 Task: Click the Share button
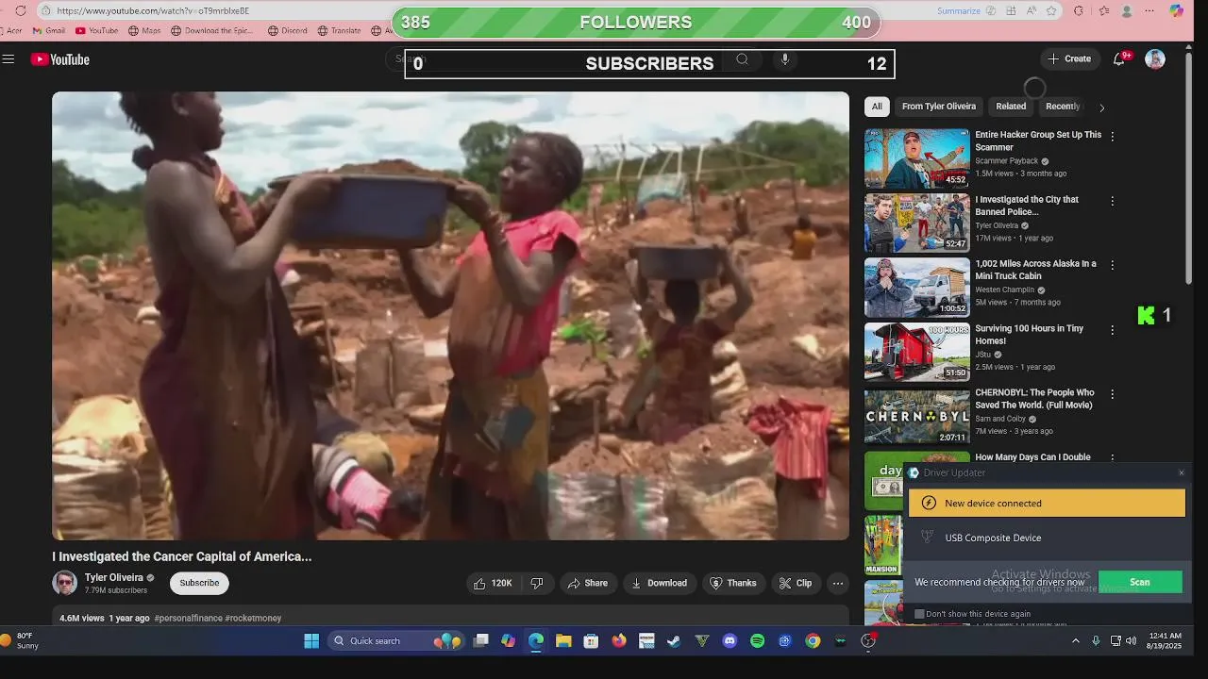coord(587,583)
